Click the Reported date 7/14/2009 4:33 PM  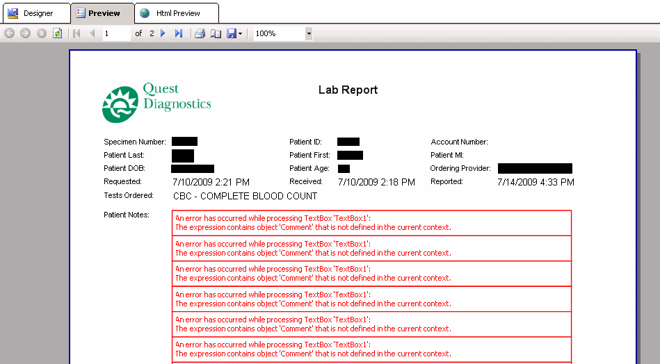tap(536, 182)
